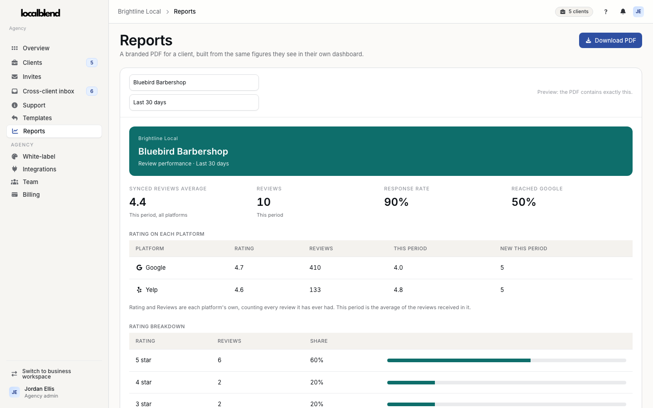This screenshot has width=653, height=408.
Task: Click the Google row rating 4.7
Action: click(x=239, y=267)
